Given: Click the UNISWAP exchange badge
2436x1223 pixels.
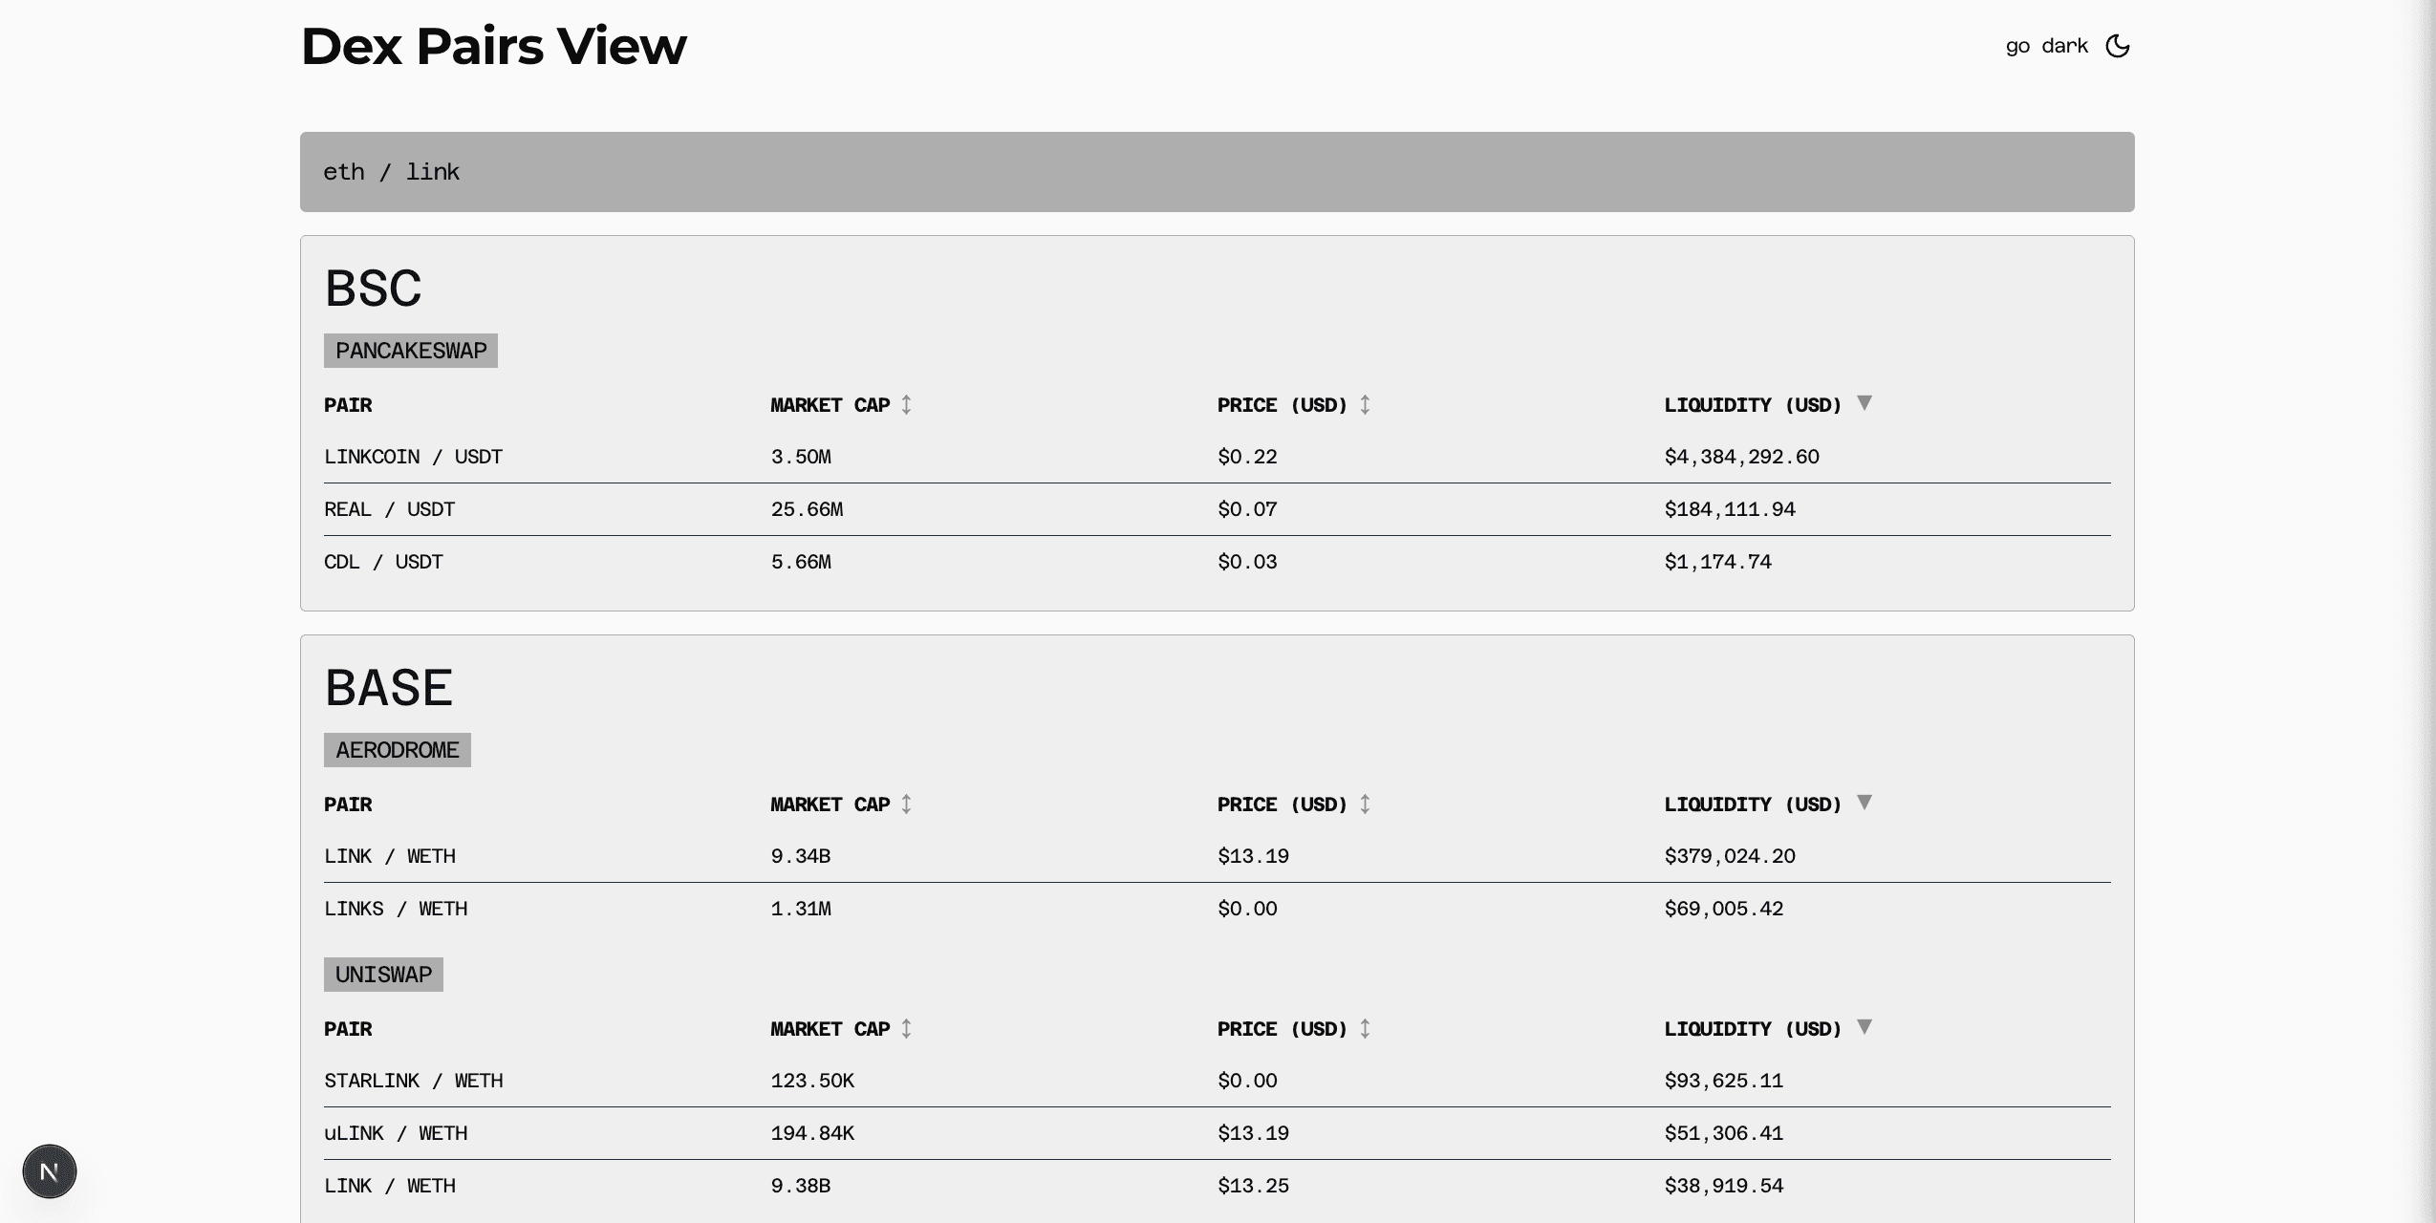Looking at the screenshot, I should 384,975.
